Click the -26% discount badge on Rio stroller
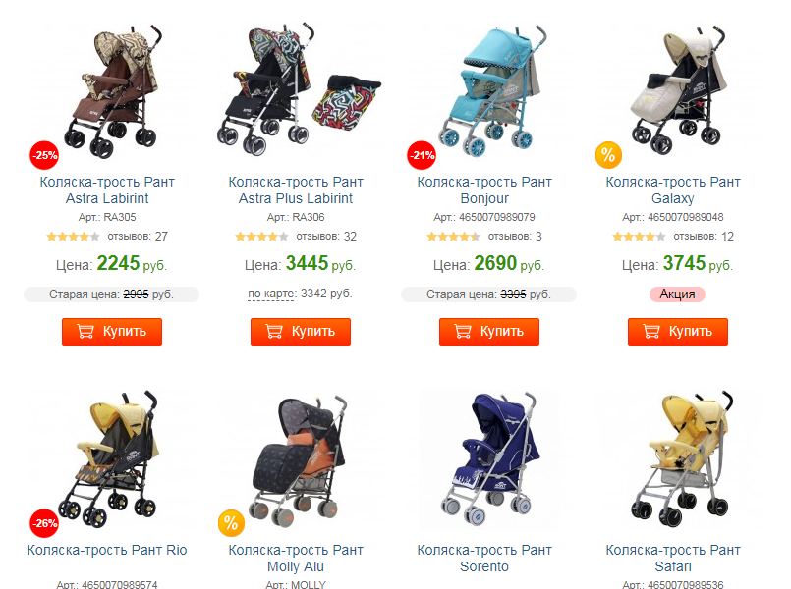 click(44, 523)
